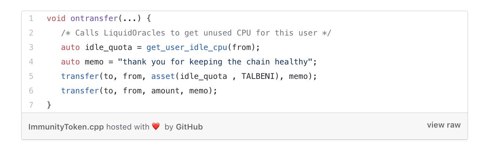Select line number 6
Screen dimensions: 478x144
[x=31, y=90]
